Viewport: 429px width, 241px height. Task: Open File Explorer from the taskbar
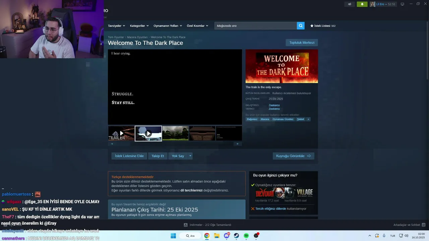217,236
